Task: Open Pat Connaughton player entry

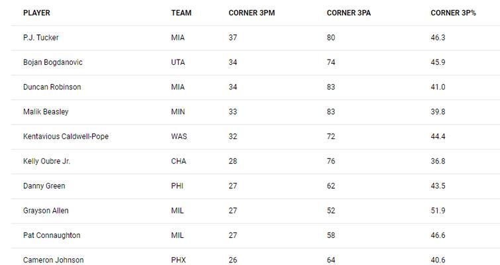Action: click(52, 235)
